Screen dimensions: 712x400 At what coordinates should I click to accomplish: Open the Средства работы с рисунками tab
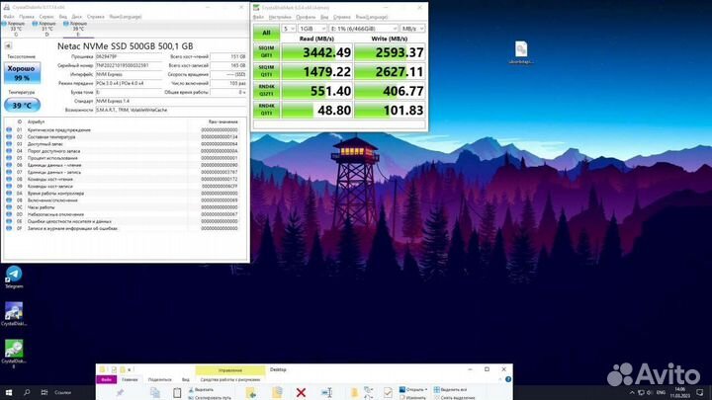(230, 379)
